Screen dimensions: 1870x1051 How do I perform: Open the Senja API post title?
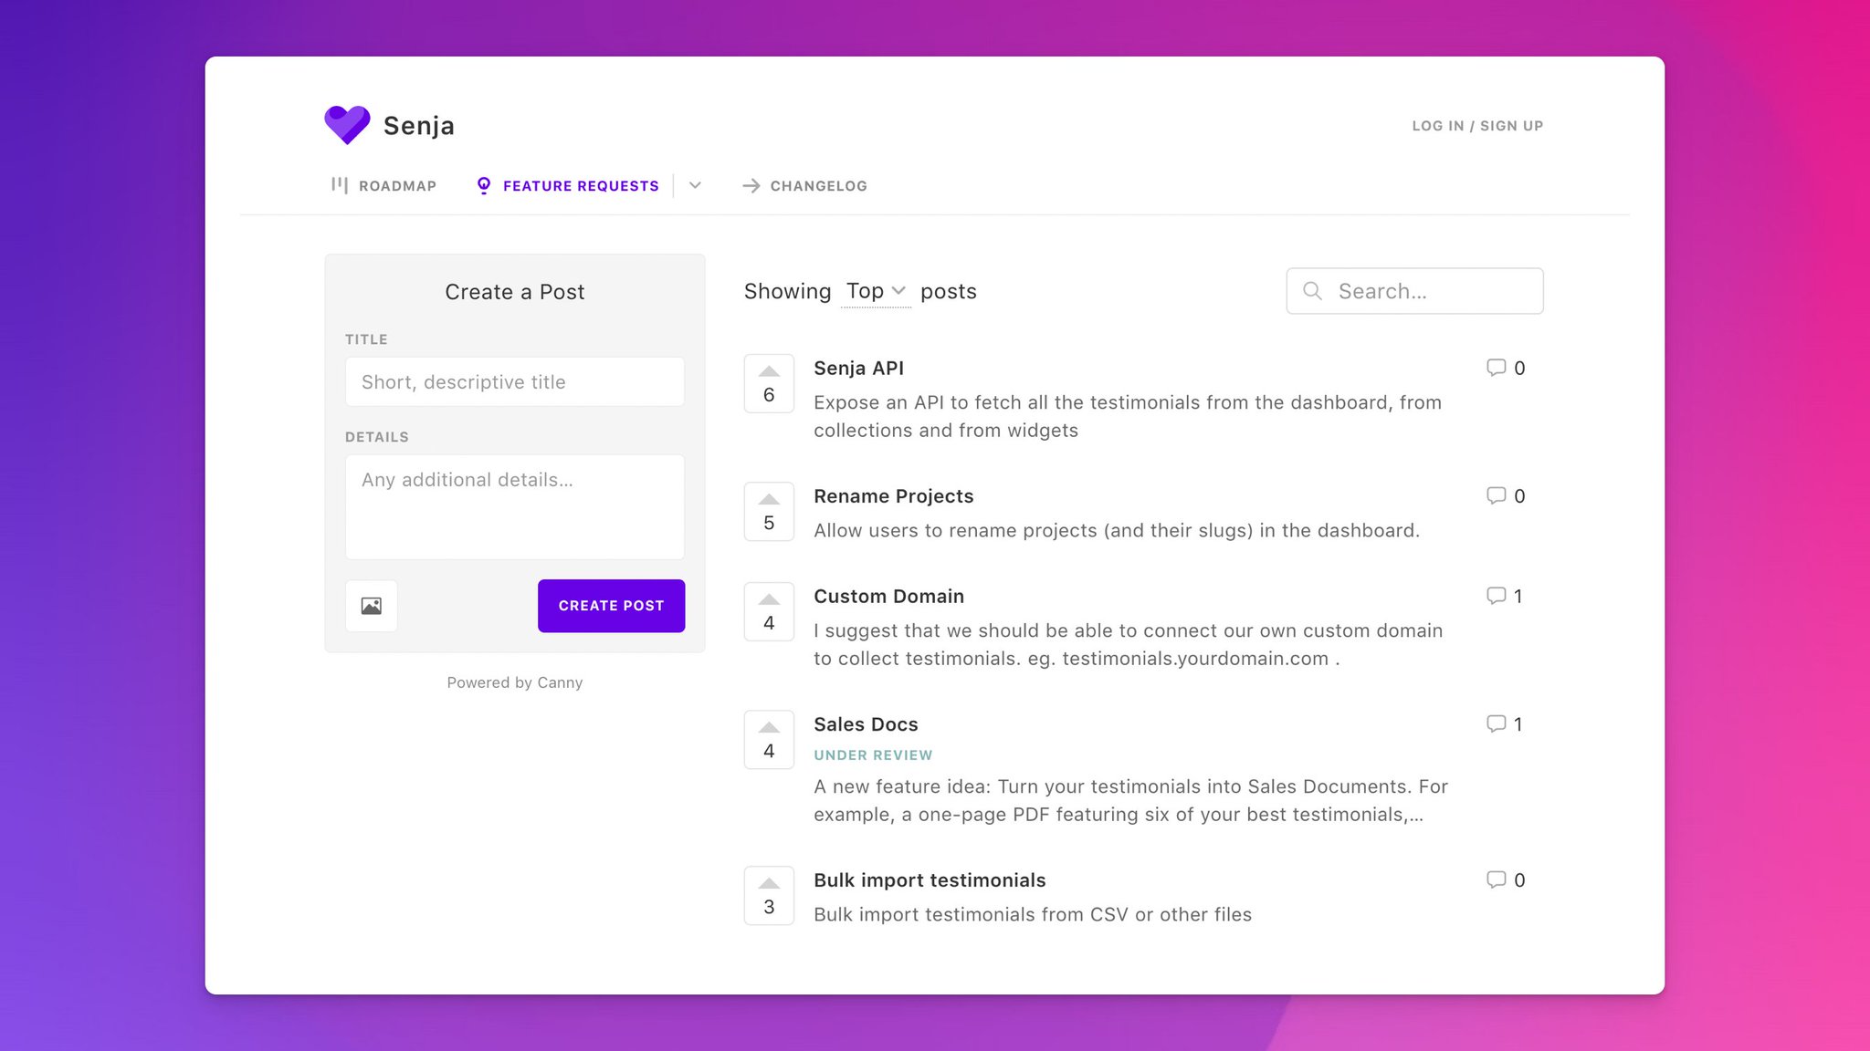point(858,368)
